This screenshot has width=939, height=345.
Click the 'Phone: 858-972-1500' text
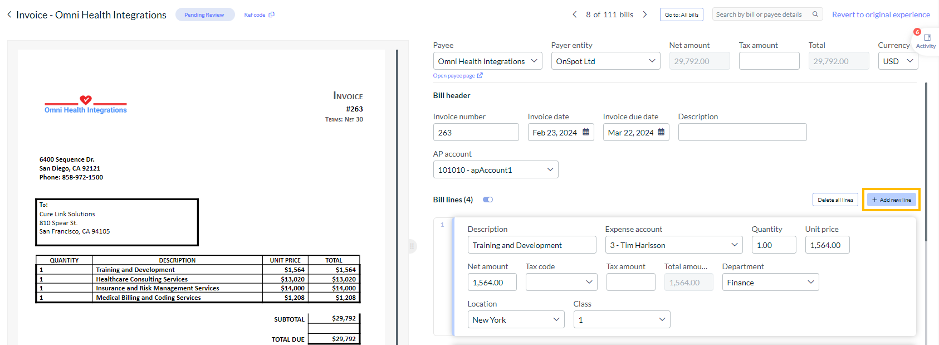[71, 177]
